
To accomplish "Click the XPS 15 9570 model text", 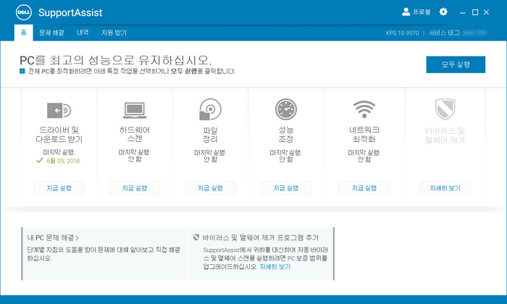I will [x=402, y=33].
